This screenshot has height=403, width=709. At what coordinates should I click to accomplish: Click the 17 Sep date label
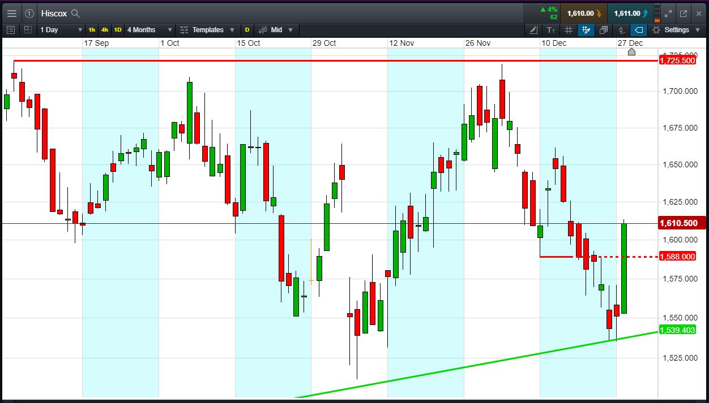coord(96,43)
